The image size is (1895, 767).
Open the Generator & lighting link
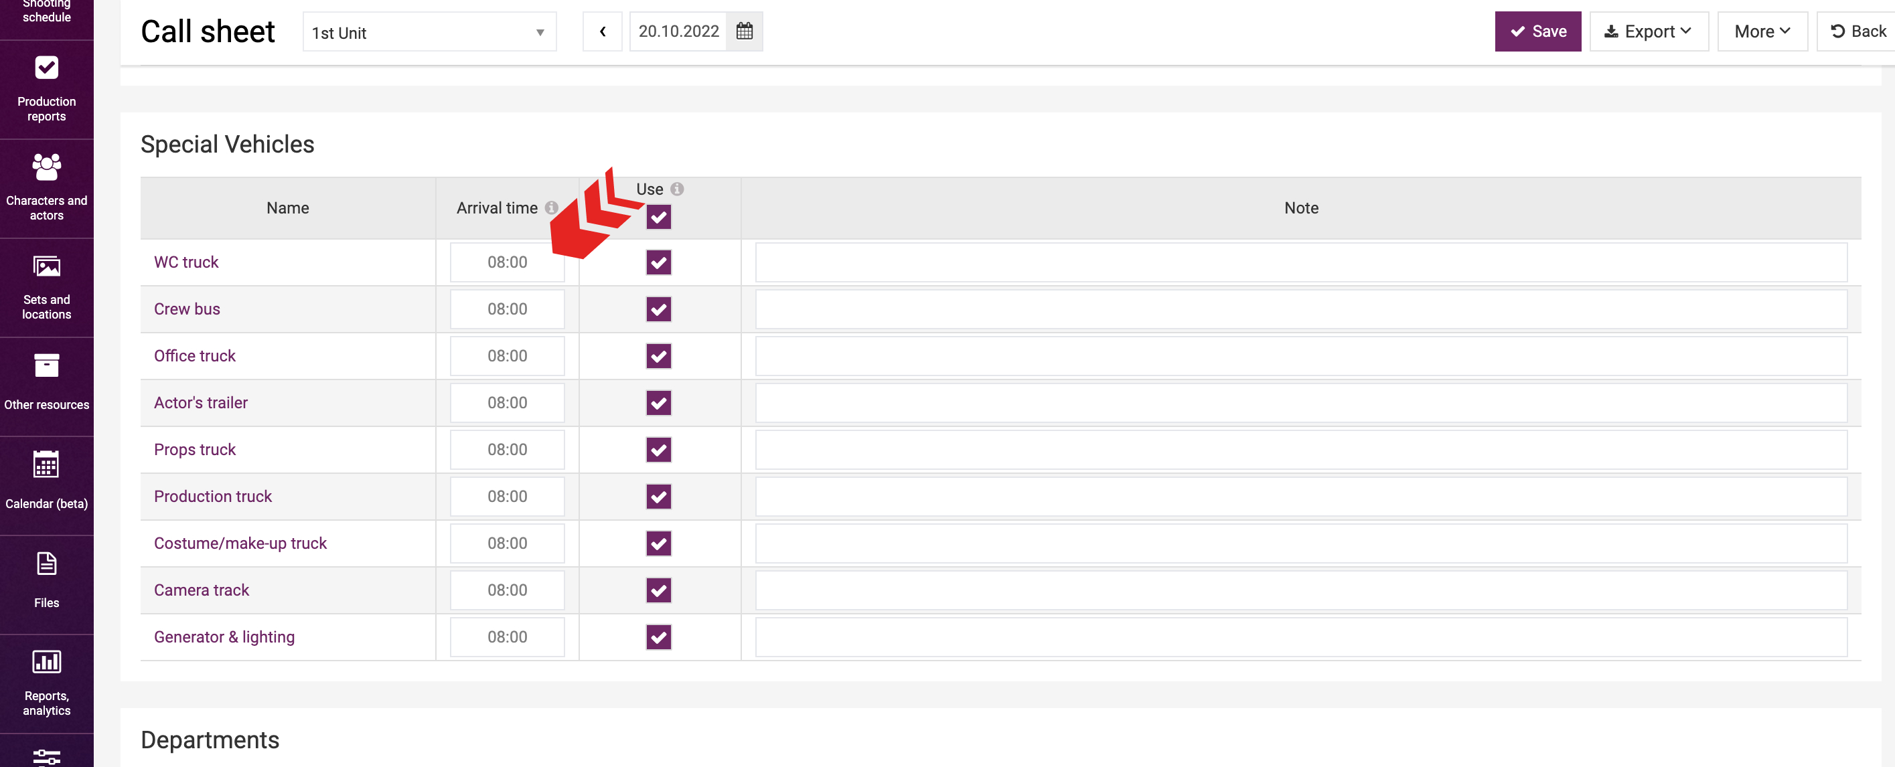(224, 637)
